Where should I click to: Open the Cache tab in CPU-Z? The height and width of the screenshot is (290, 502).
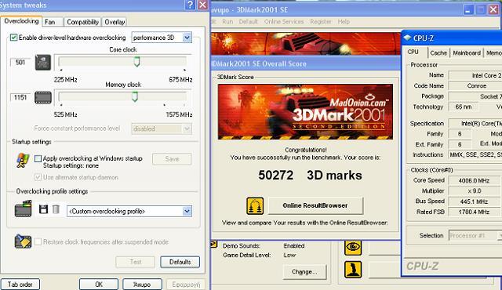tap(438, 53)
